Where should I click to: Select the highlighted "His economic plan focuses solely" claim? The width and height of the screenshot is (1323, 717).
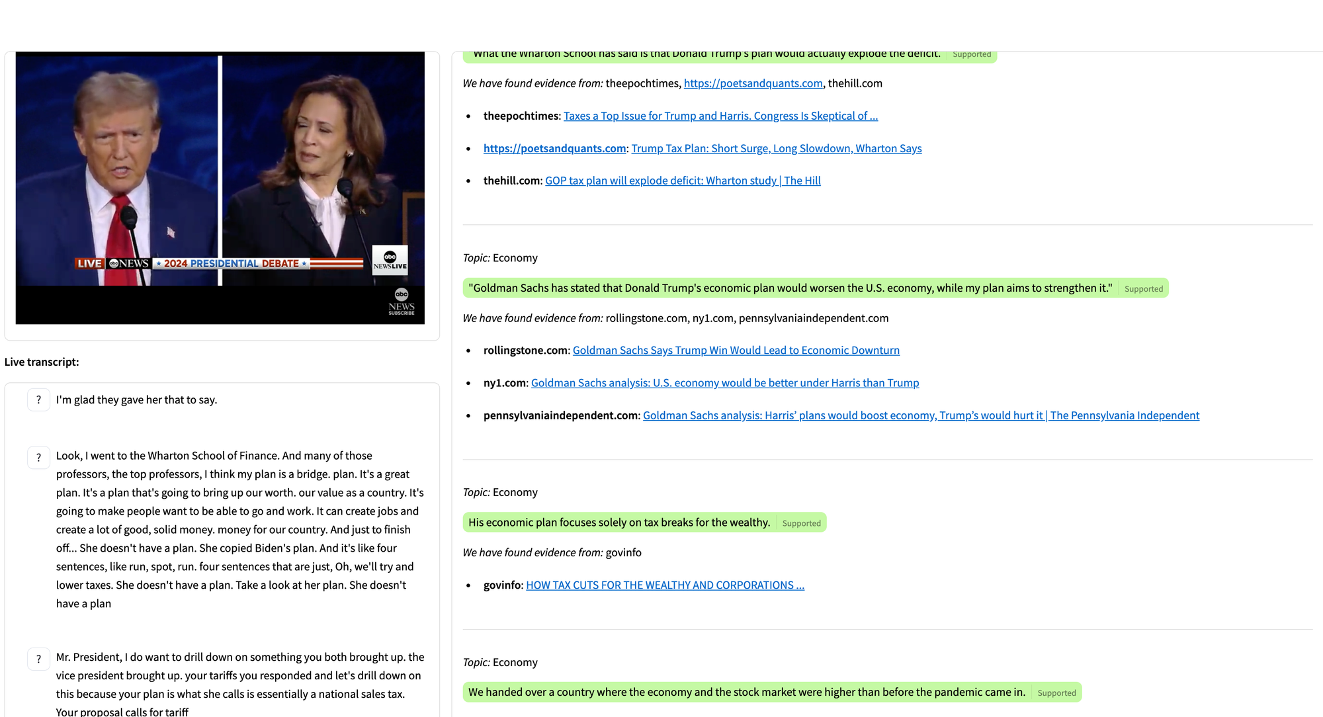(619, 523)
